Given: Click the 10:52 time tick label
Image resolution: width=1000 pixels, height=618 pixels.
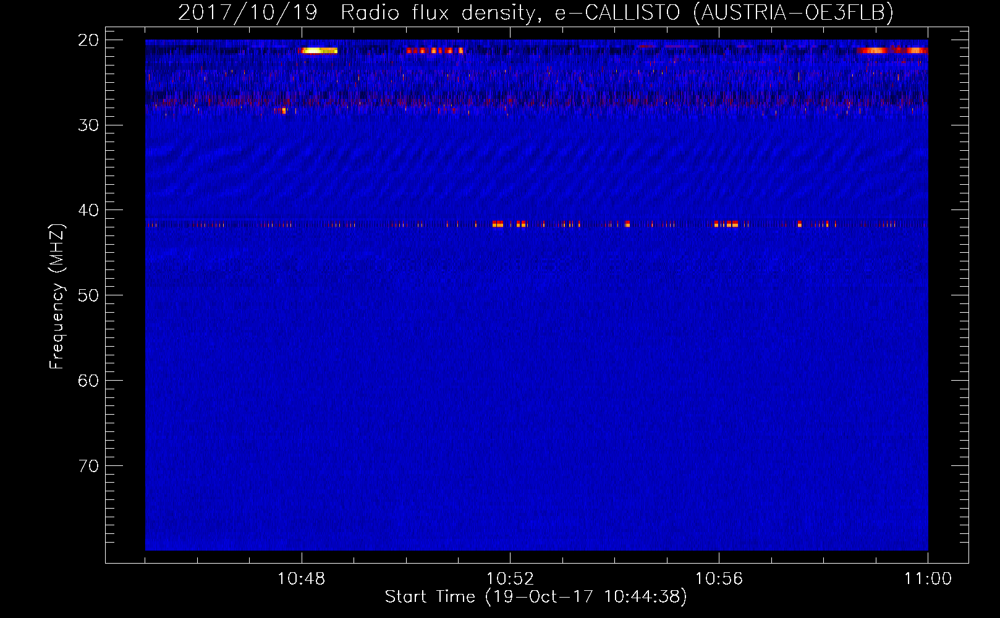Looking at the screenshot, I should tap(510, 579).
